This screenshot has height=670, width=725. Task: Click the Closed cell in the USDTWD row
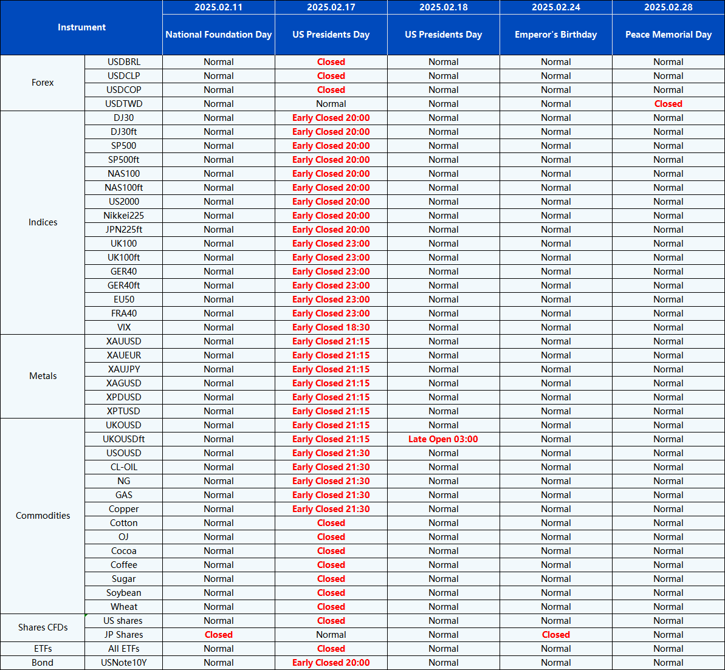[x=668, y=104]
